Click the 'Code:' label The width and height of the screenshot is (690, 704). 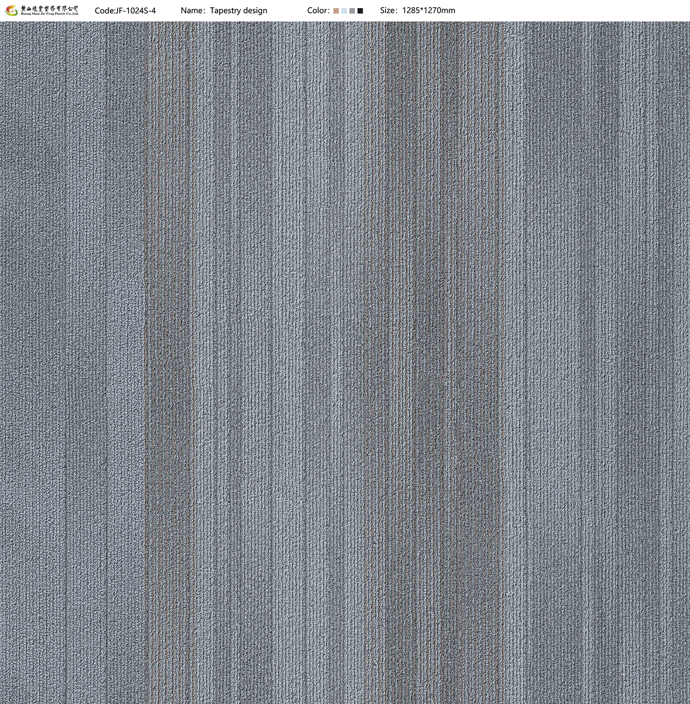click(104, 11)
